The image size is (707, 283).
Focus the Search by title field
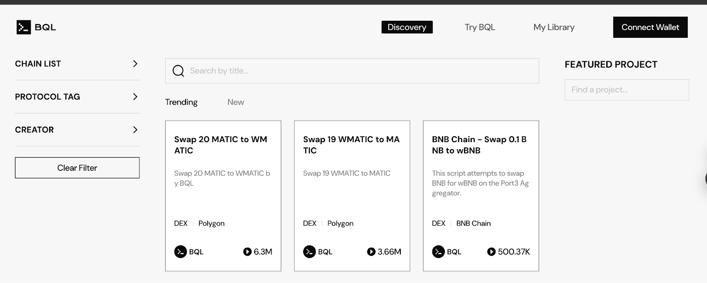[352, 71]
